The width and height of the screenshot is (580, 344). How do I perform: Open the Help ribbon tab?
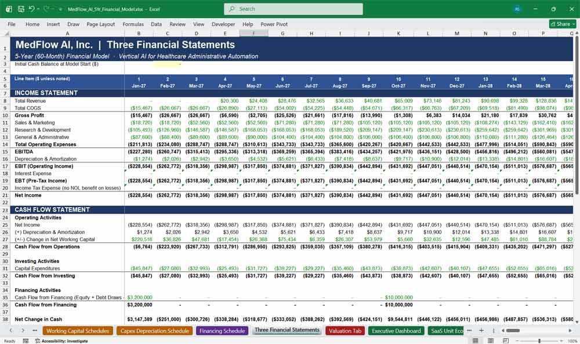[248, 24]
